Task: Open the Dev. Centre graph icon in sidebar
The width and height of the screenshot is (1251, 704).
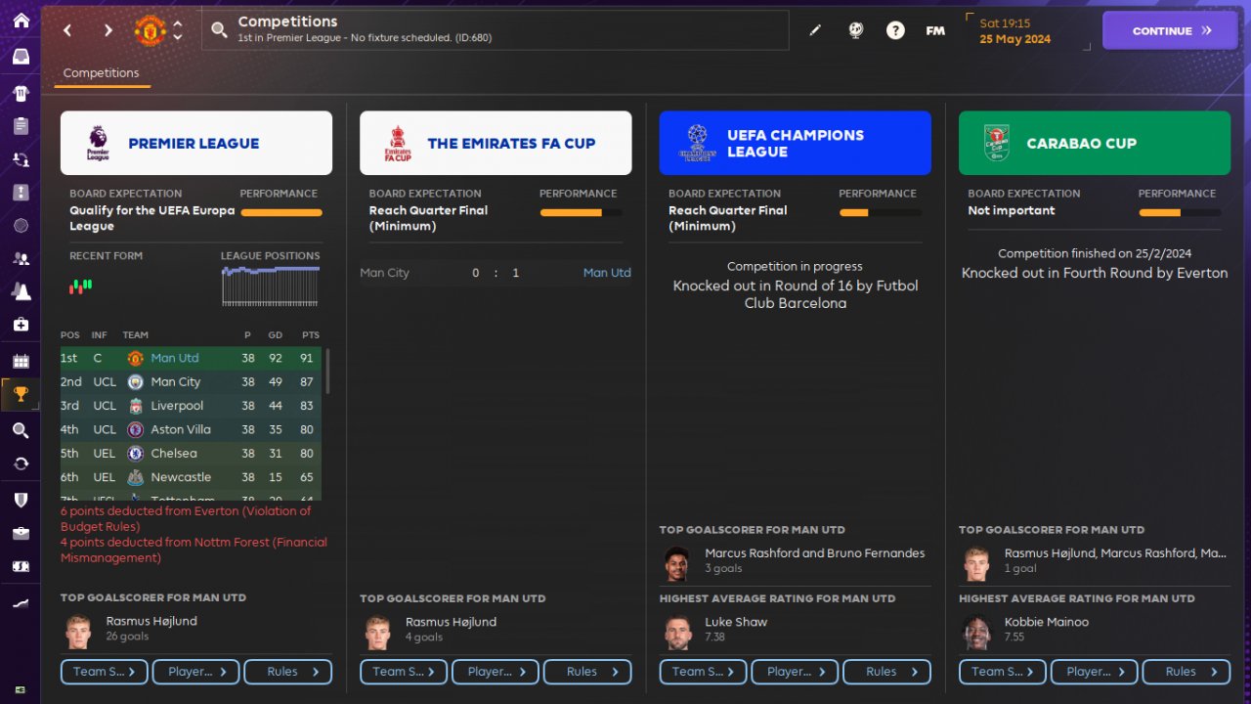Action: (21, 604)
